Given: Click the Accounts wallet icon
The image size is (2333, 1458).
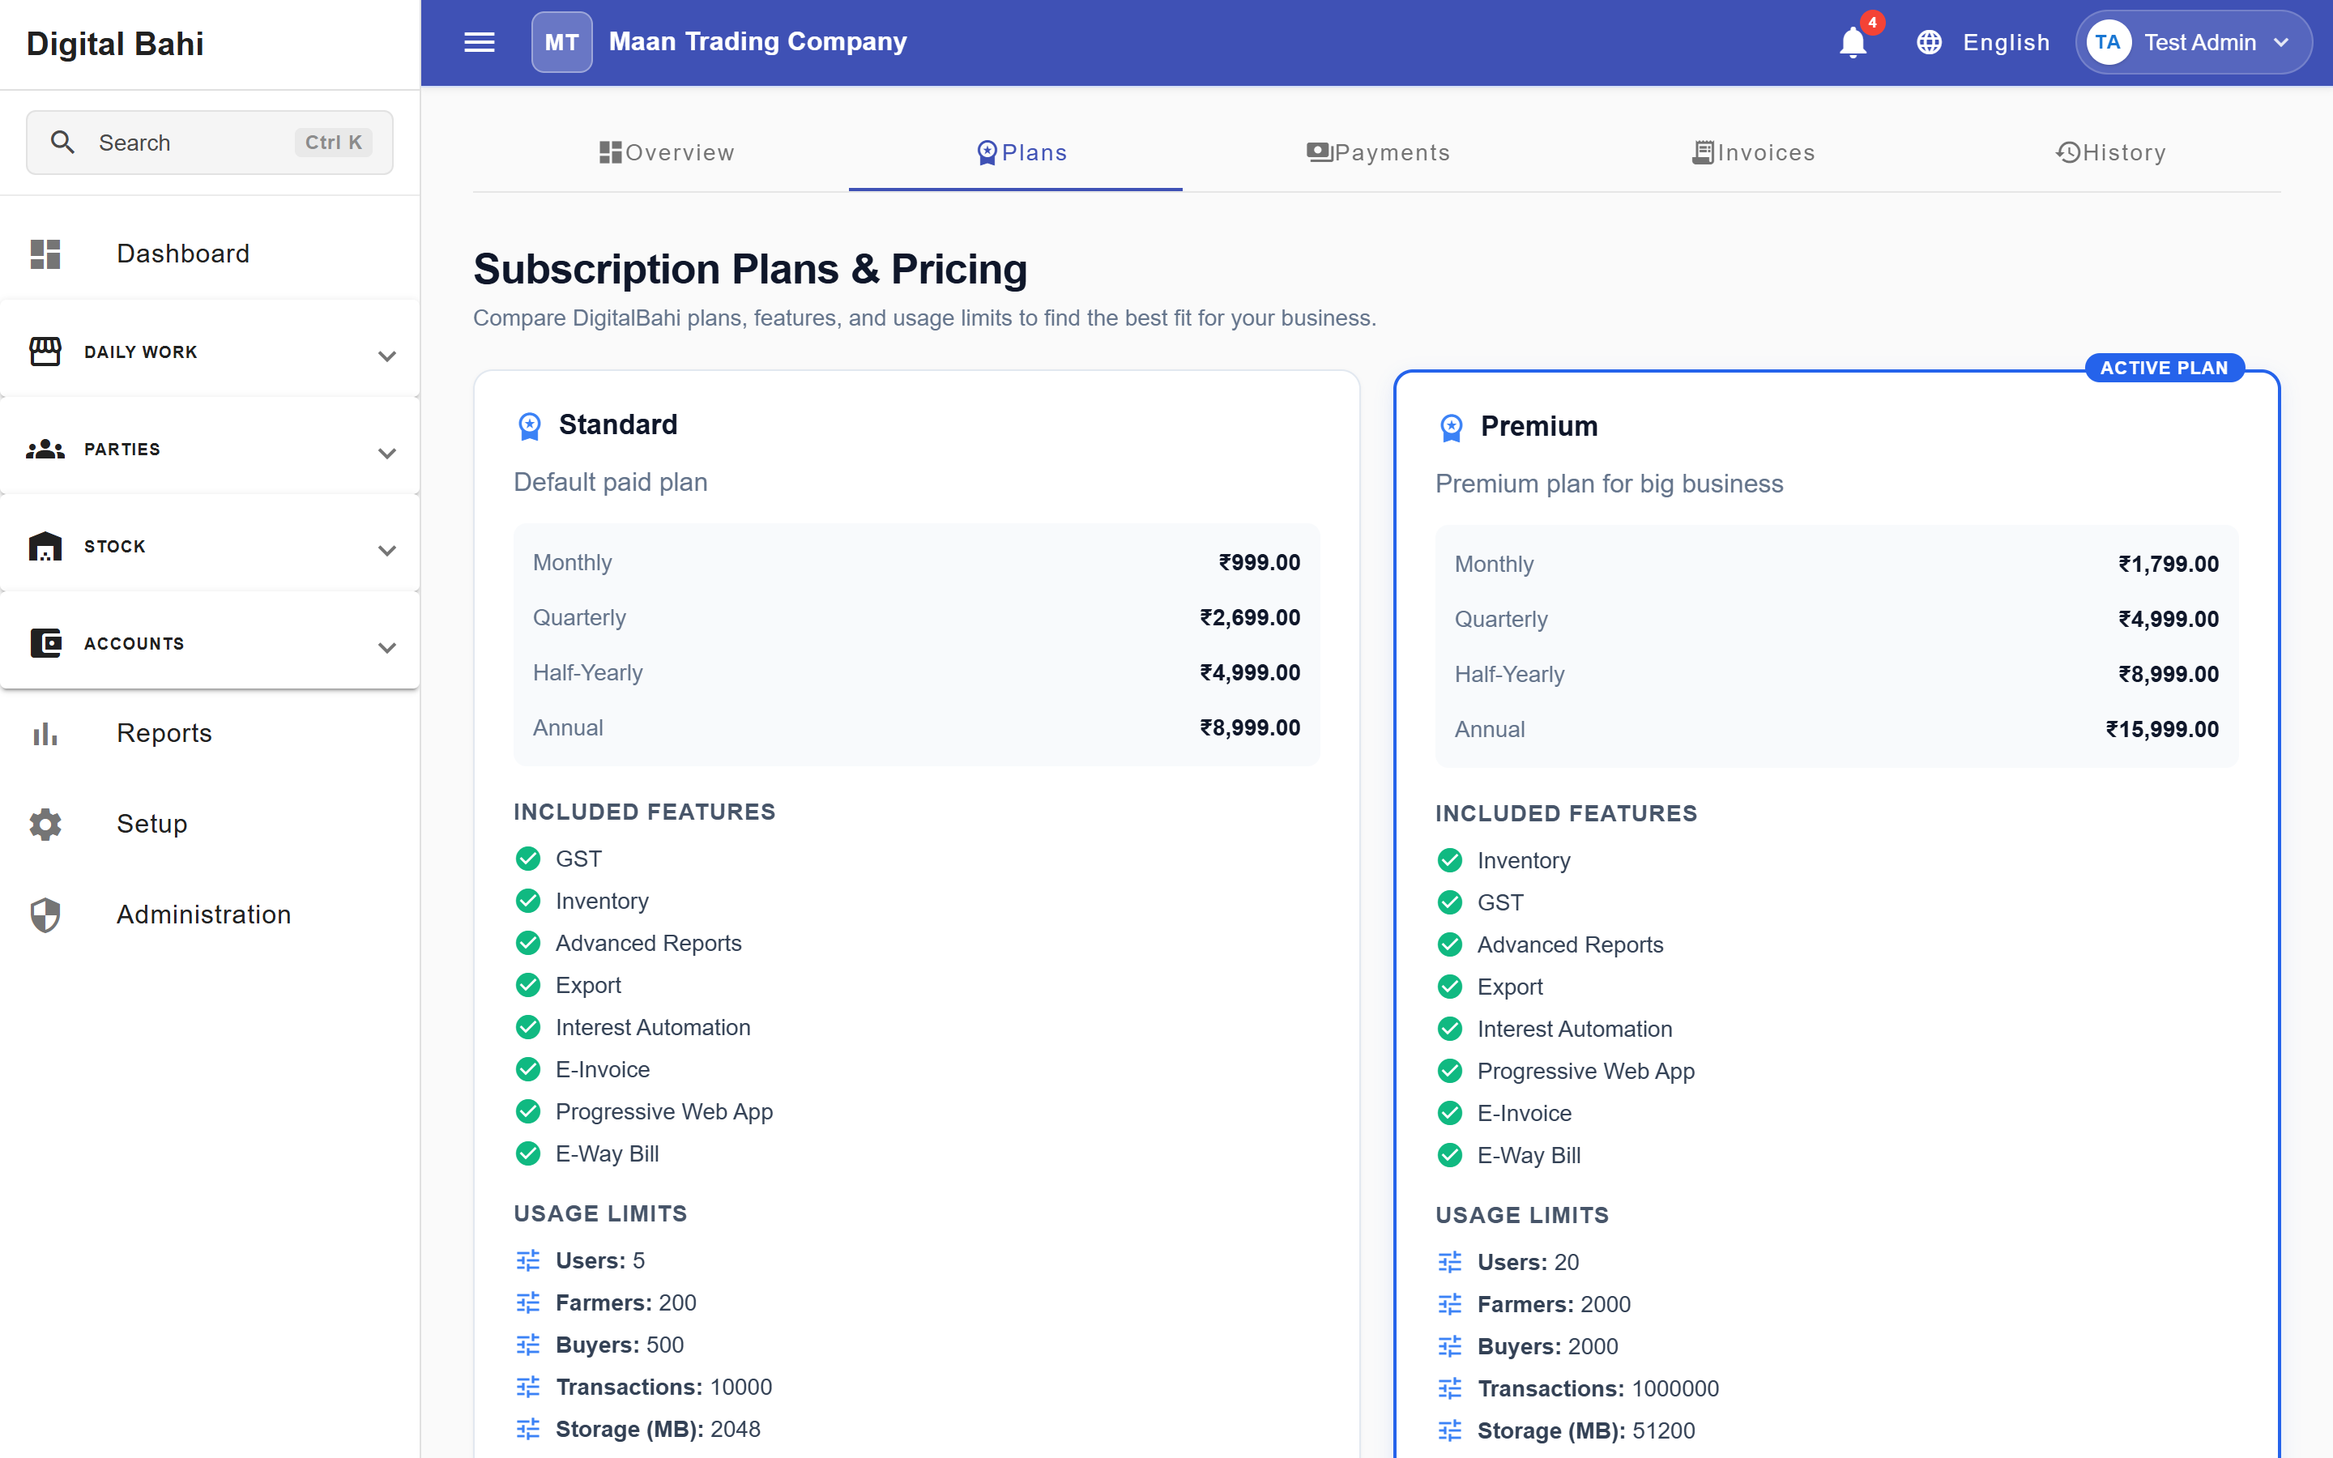Looking at the screenshot, I should 45,643.
